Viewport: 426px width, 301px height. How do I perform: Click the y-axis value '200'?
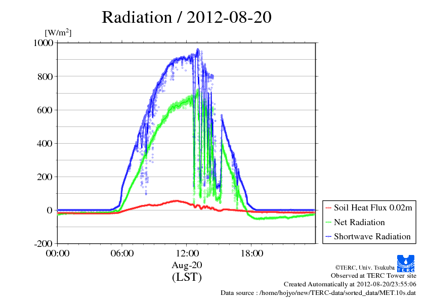pyautogui.click(x=45, y=177)
